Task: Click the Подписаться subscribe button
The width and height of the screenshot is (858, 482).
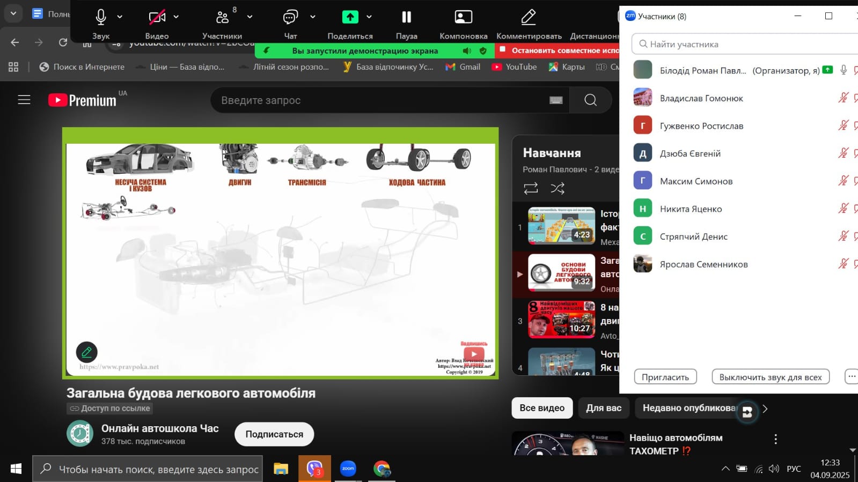Action: 274,434
